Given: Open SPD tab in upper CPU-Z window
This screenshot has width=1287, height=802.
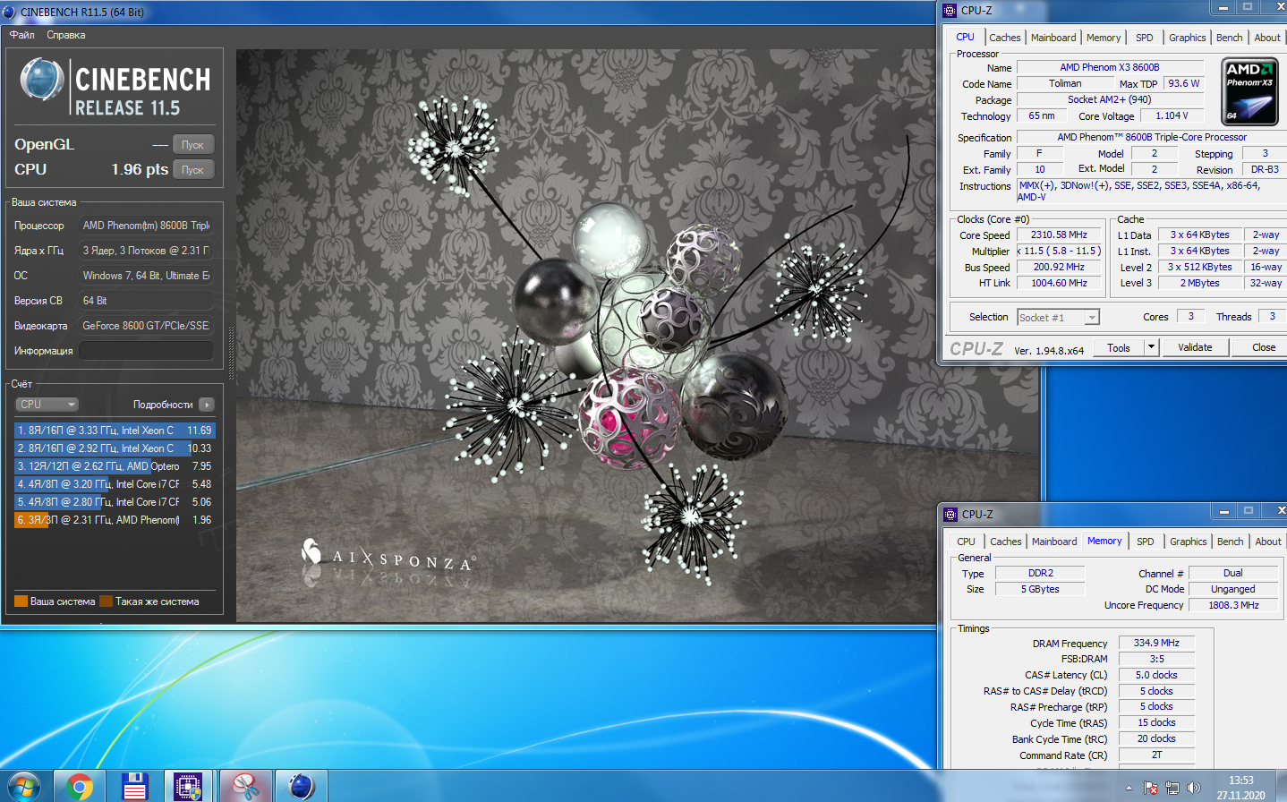Looking at the screenshot, I should pos(1144,38).
